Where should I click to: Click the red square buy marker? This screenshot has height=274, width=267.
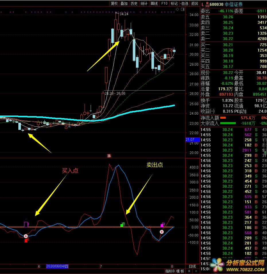26,241
